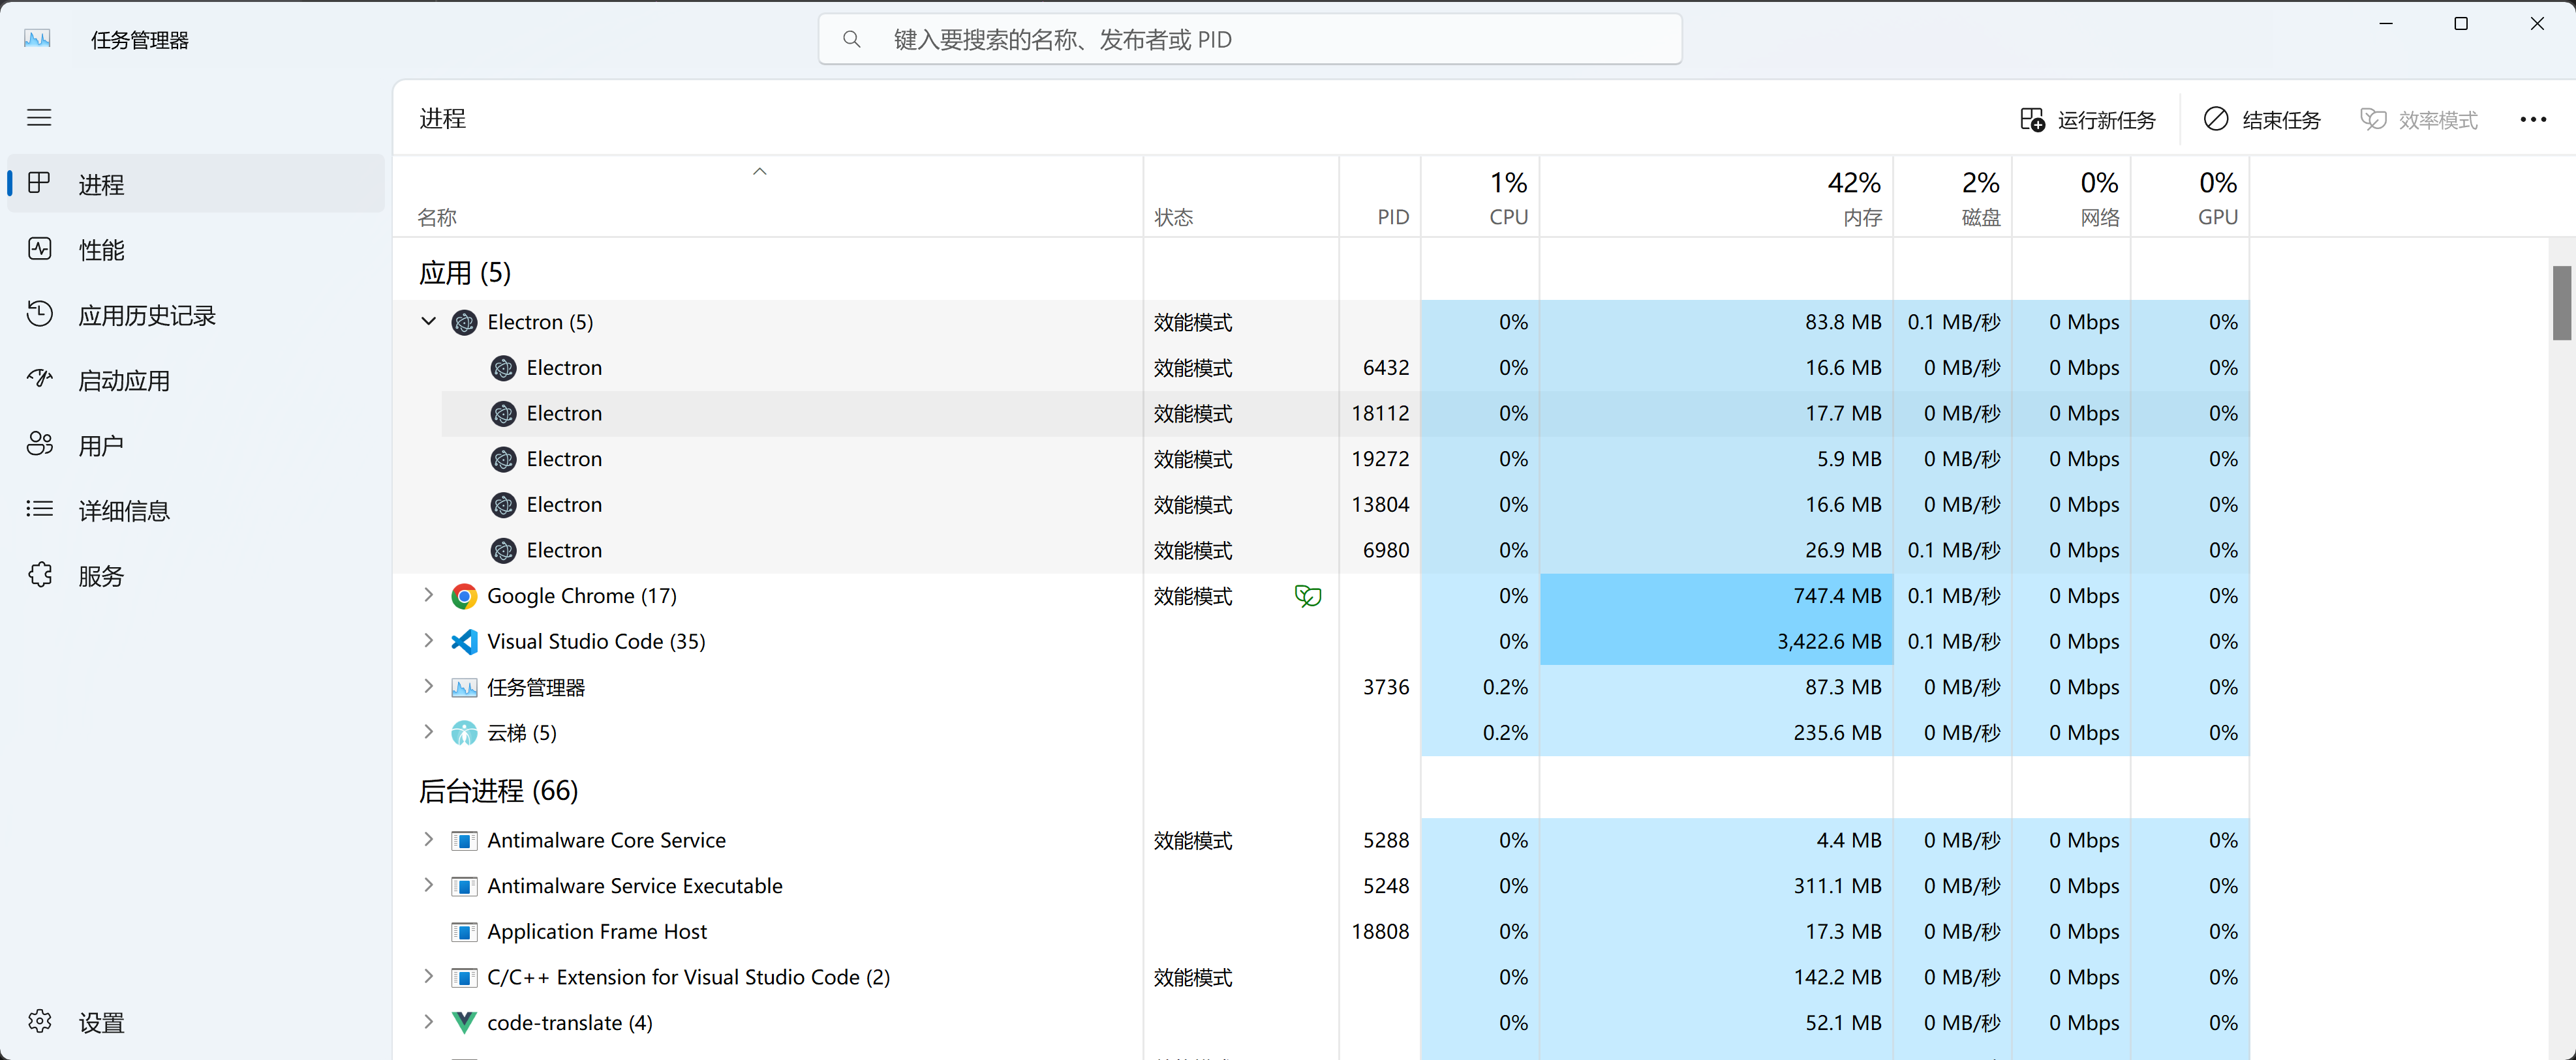2576x1060 pixels.
Task: Click End task button
Action: pyautogui.click(x=2262, y=120)
